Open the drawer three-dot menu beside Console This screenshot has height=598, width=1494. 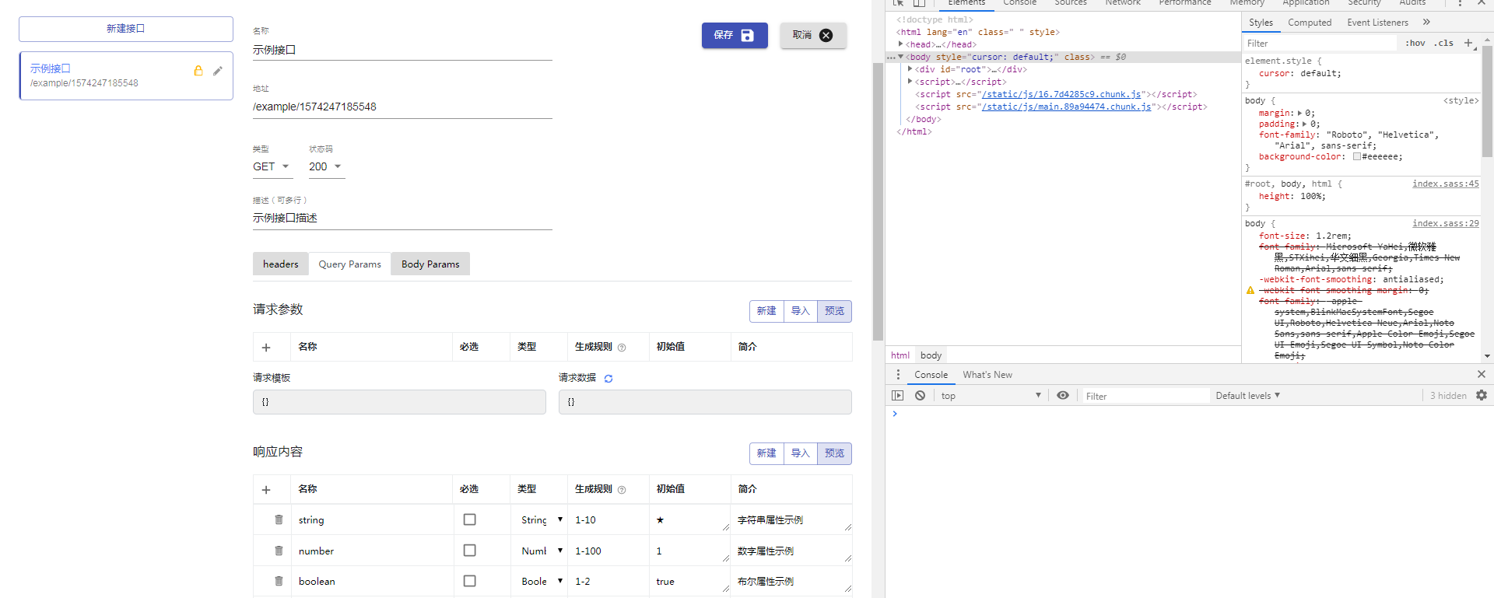(898, 375)
